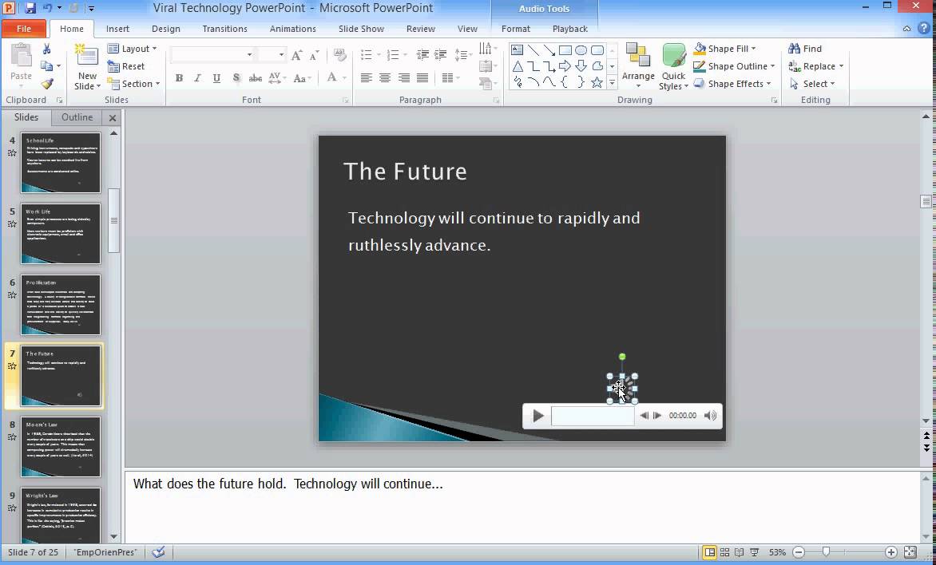The image size is (936, 565).
Task: Click the Find icon in the Editing group
Action: (x=795, y=48)
